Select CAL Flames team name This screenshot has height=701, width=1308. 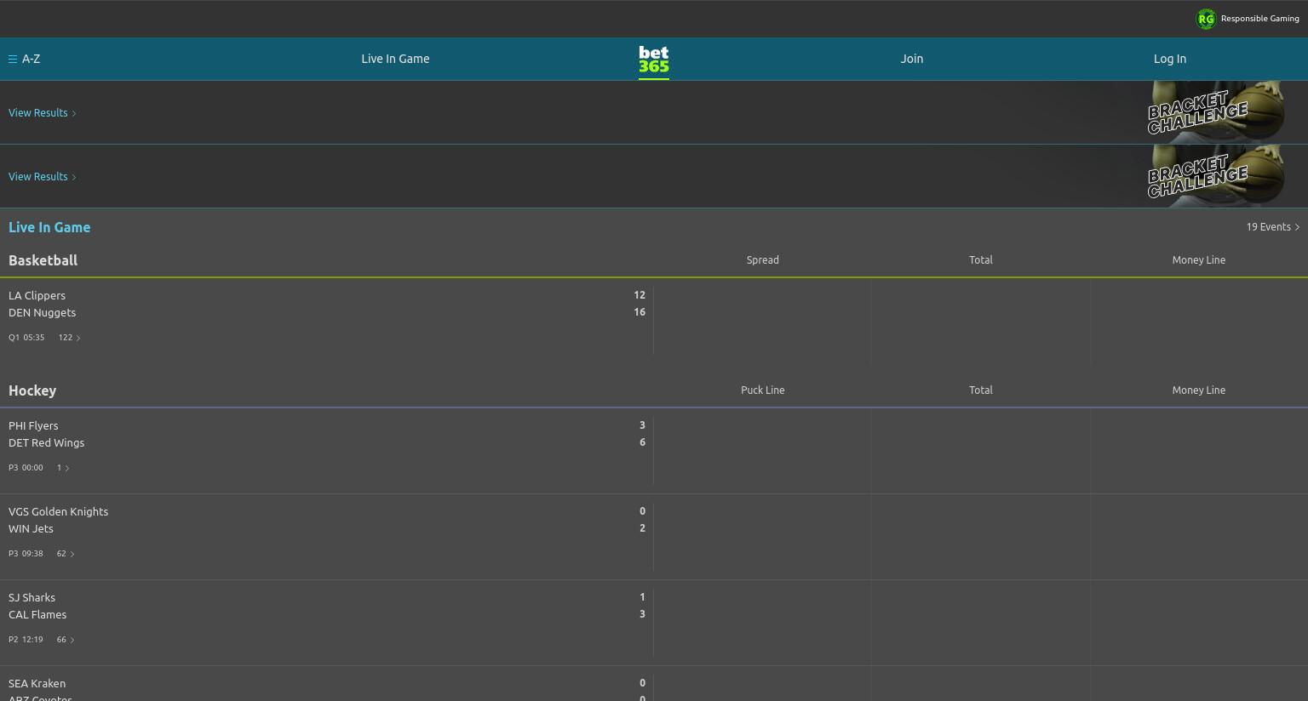pyautogui.click(x=37, y=614)
